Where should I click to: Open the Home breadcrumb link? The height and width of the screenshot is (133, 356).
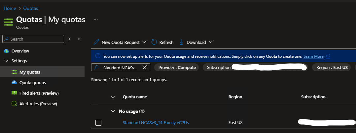[x=10, y=8]
